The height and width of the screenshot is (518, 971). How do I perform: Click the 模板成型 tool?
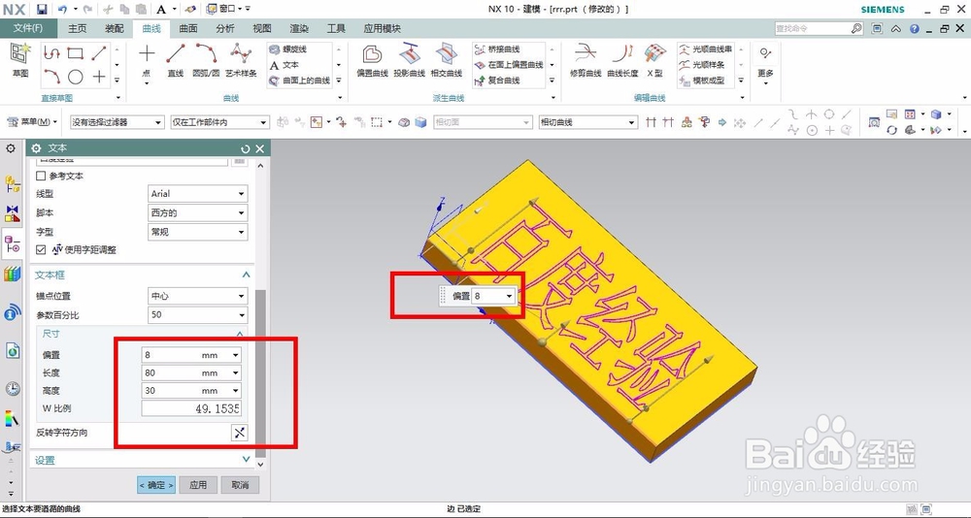tap(702, 81)
